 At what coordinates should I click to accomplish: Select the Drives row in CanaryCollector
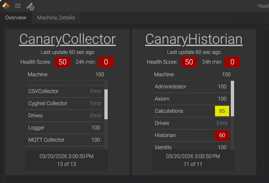click(x=65, y=116)
